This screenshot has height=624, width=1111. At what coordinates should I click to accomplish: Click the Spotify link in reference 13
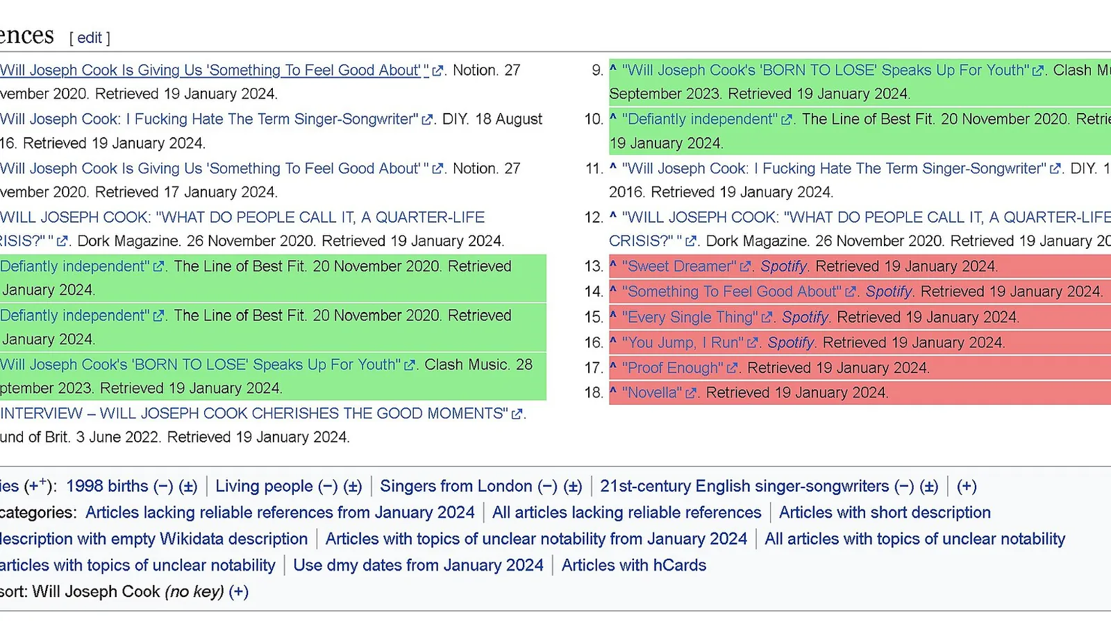[783, 266]
